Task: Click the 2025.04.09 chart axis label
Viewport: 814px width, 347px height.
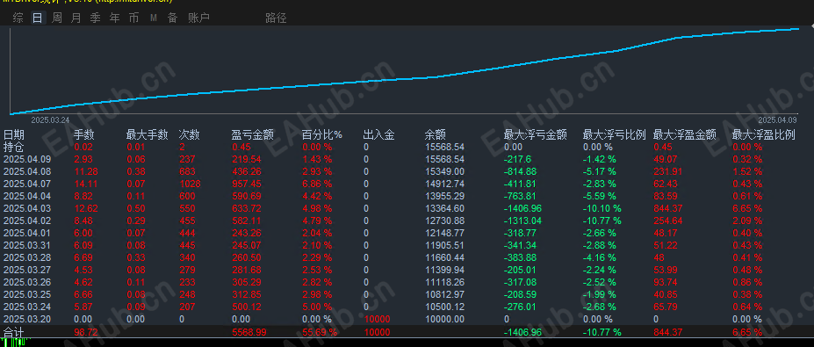Action: pyautogui.click(x=777, y=119)
